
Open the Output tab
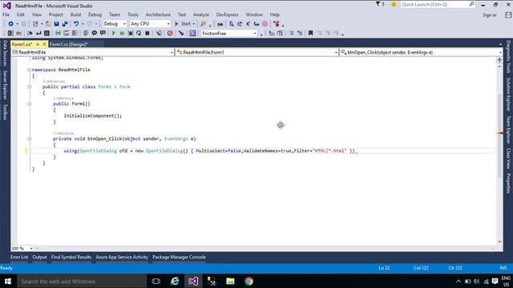pyautogui.click(x=39, y=258)
